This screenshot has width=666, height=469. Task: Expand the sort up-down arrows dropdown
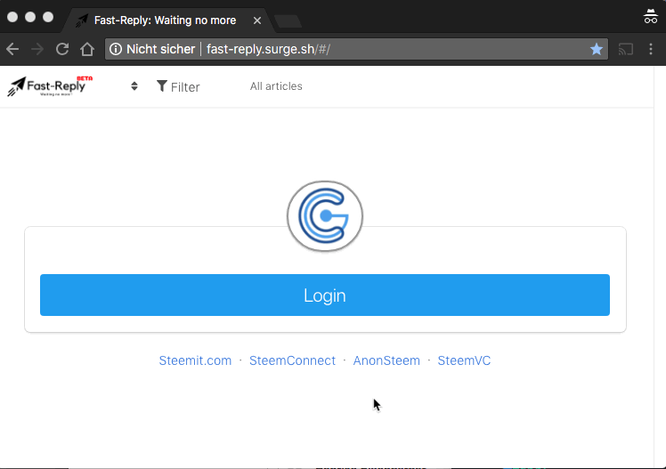(134, 86)
